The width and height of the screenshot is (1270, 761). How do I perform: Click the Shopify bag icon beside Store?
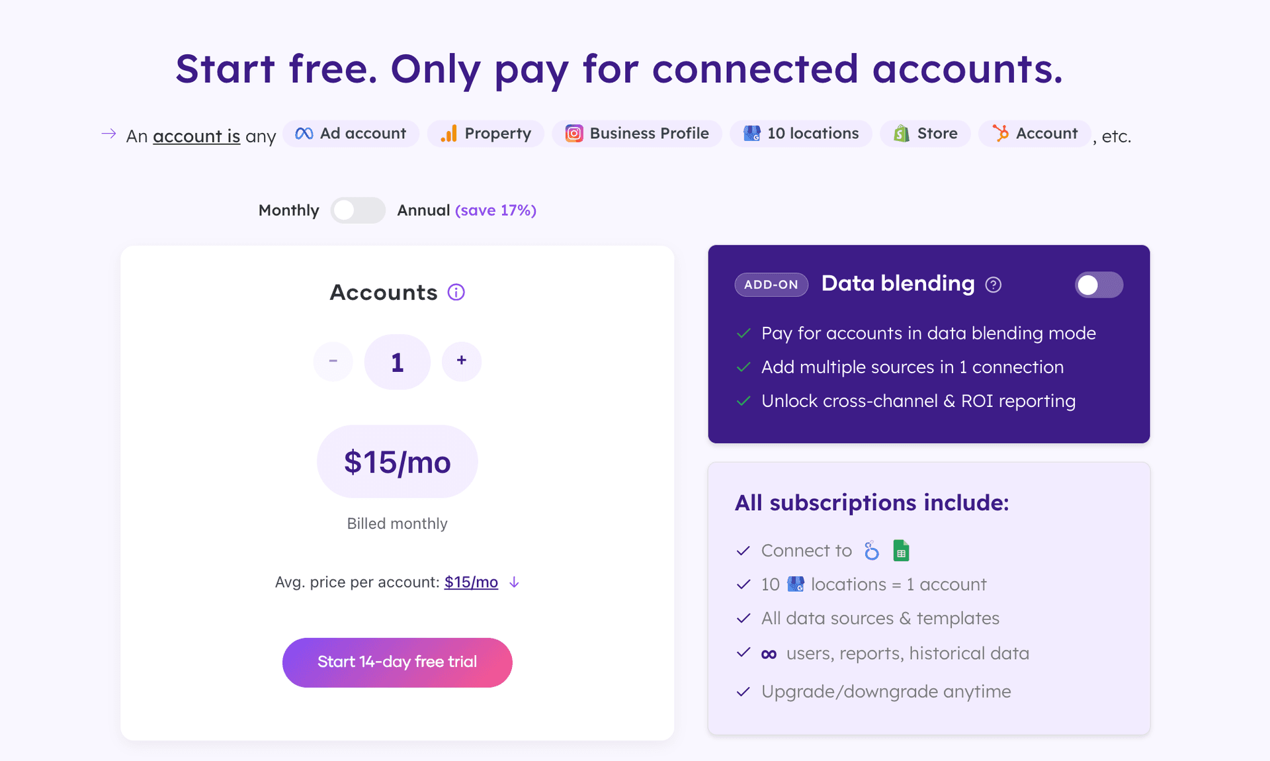pos(901,134)
